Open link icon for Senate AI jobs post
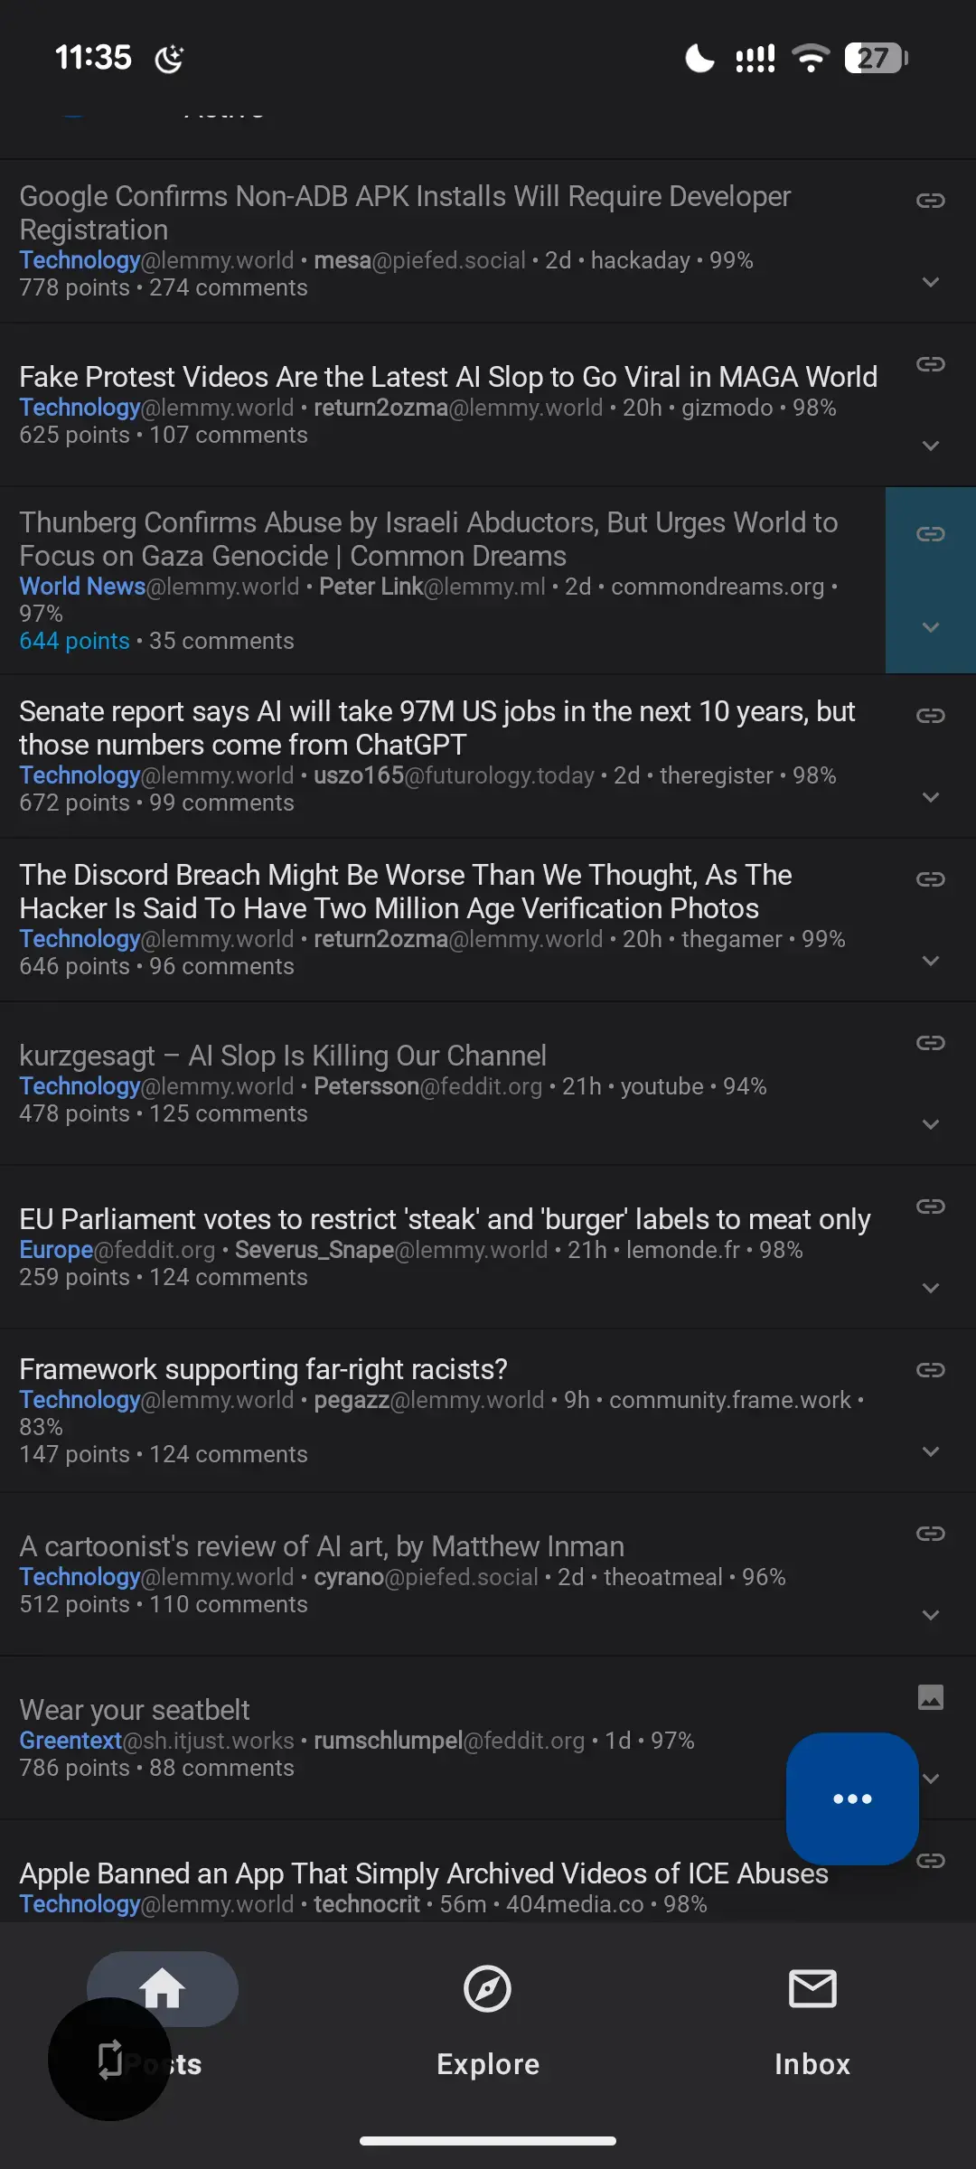Screen dimensions: 976x2169 (x=930, y=716)
